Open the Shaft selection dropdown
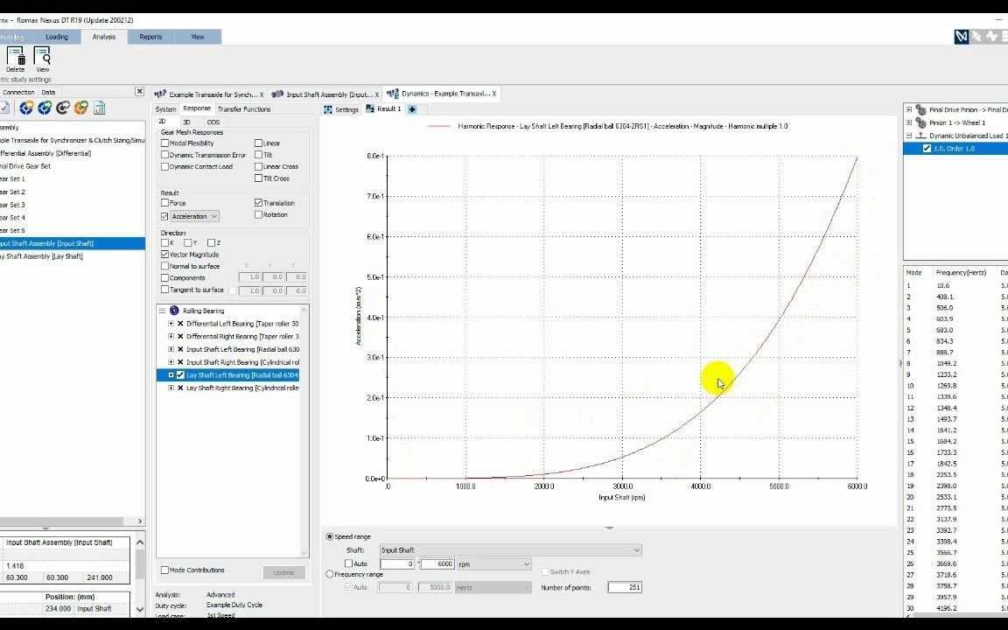The height and width of the screenshot is (630, 1008). coord(510,550)
